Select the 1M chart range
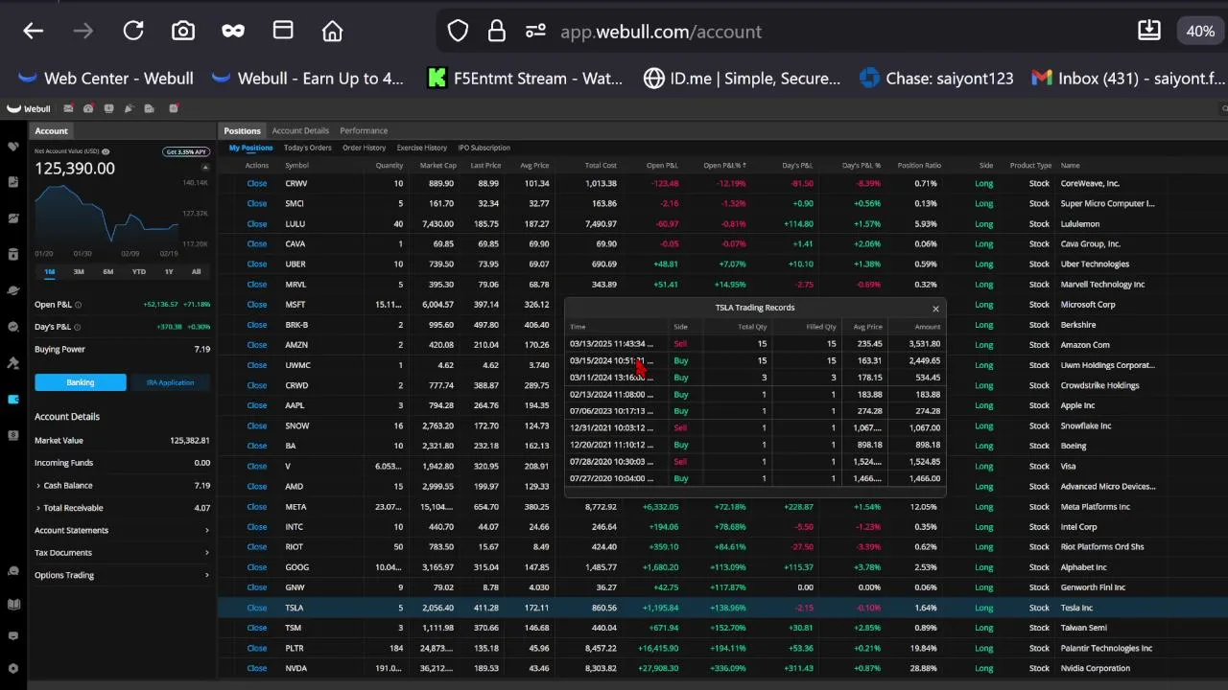Screen dimensions: 1228x690 coord(50,271)
